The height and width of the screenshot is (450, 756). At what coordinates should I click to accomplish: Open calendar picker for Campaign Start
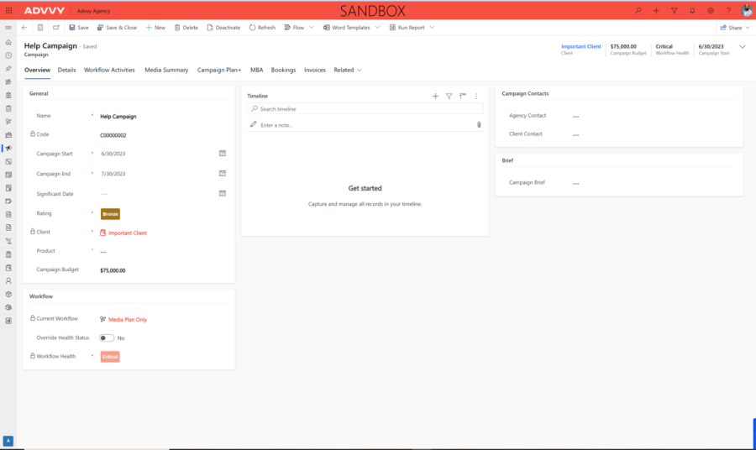pyautogui.click(x=223, y=154)
